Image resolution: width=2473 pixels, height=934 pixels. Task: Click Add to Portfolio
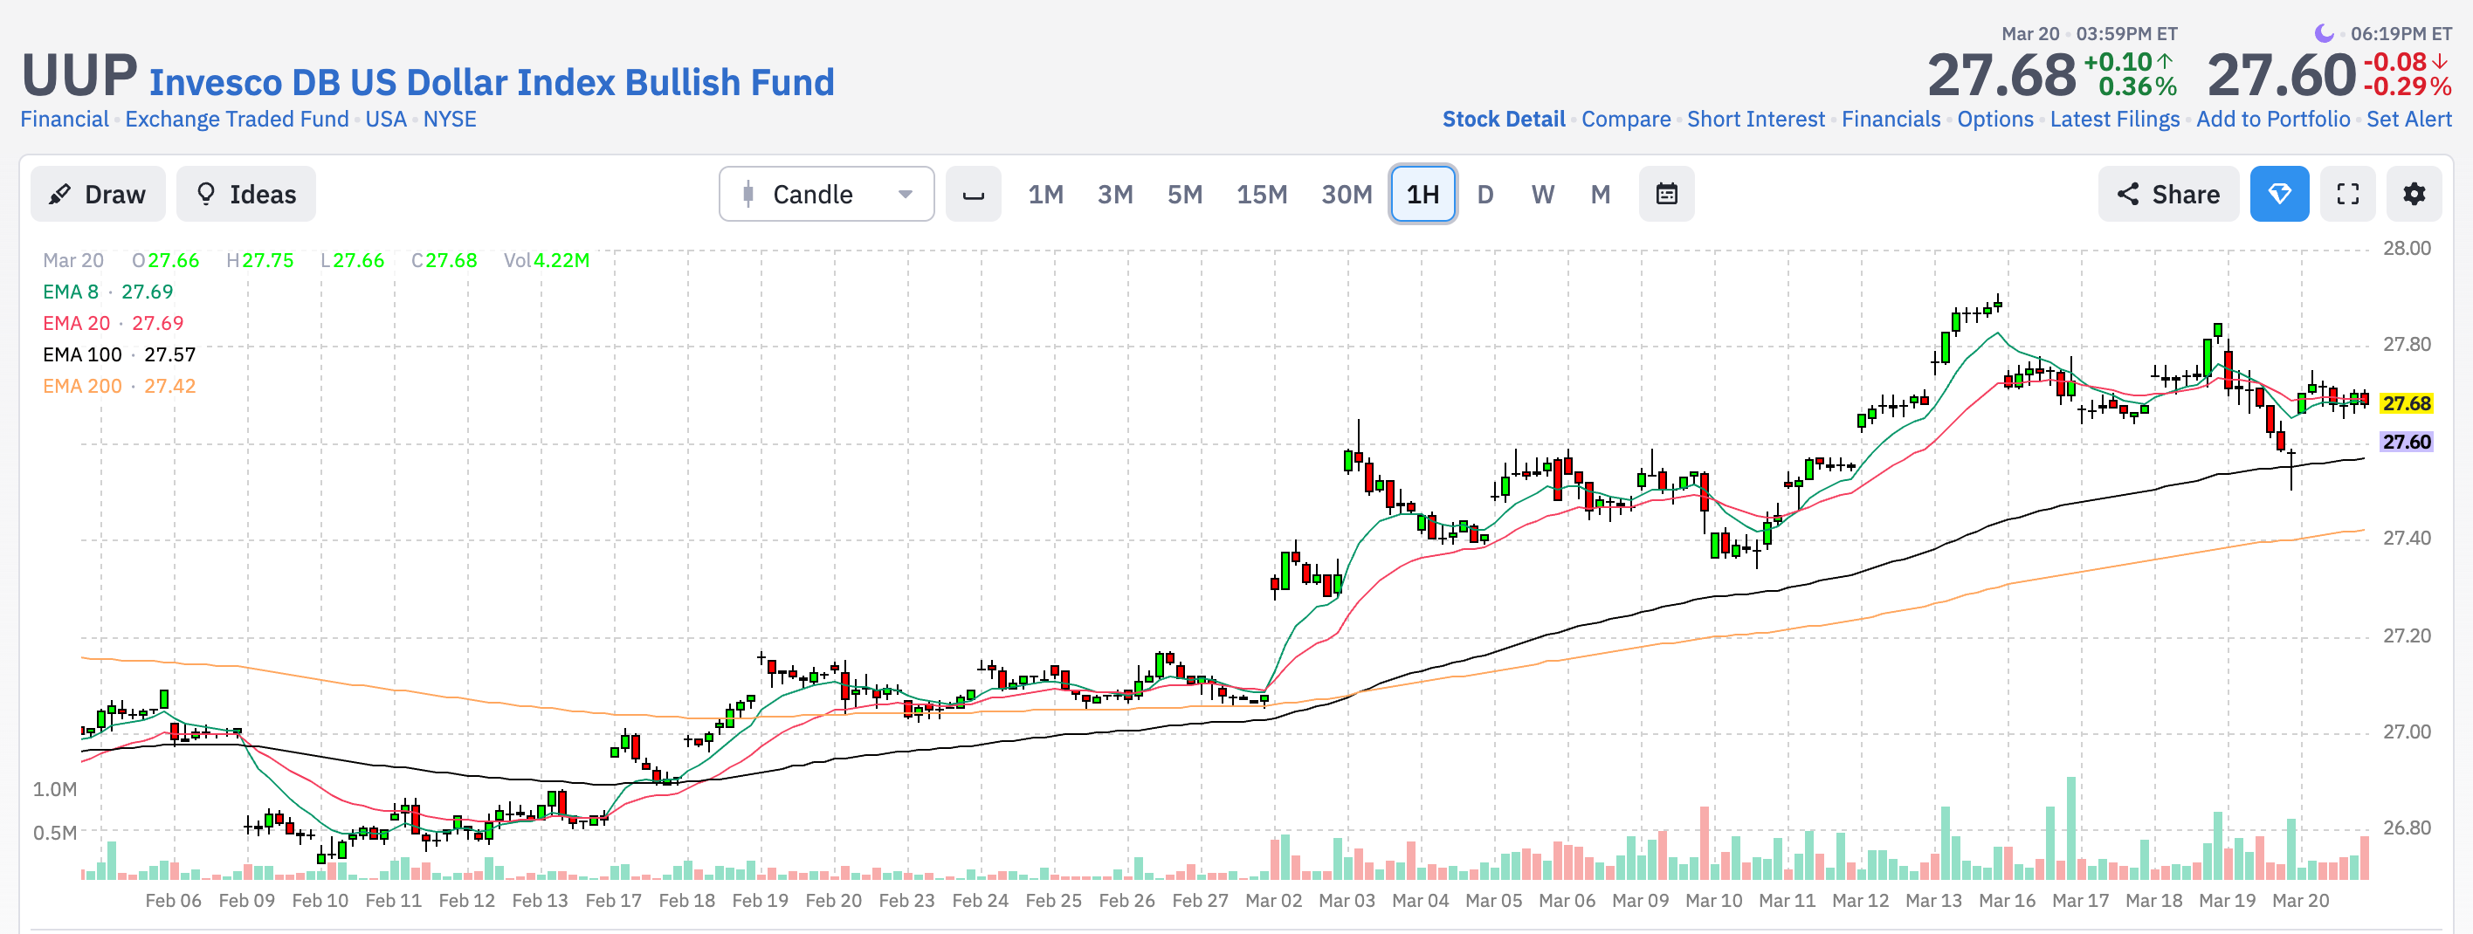2273,119
